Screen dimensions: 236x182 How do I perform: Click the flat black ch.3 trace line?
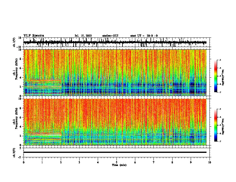click(x=115, y=152)
